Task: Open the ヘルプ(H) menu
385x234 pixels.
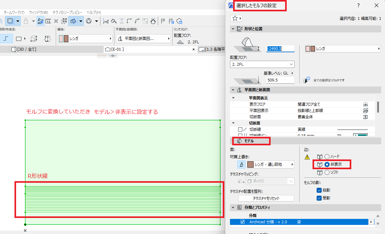Action: pyautogui.click(x=94, y=12)
